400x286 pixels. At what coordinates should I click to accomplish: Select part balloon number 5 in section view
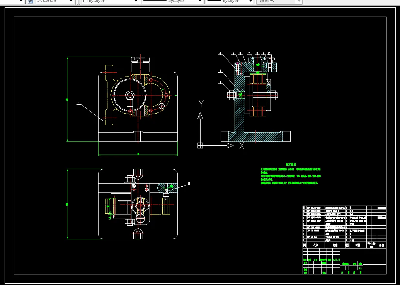(233, 53)
